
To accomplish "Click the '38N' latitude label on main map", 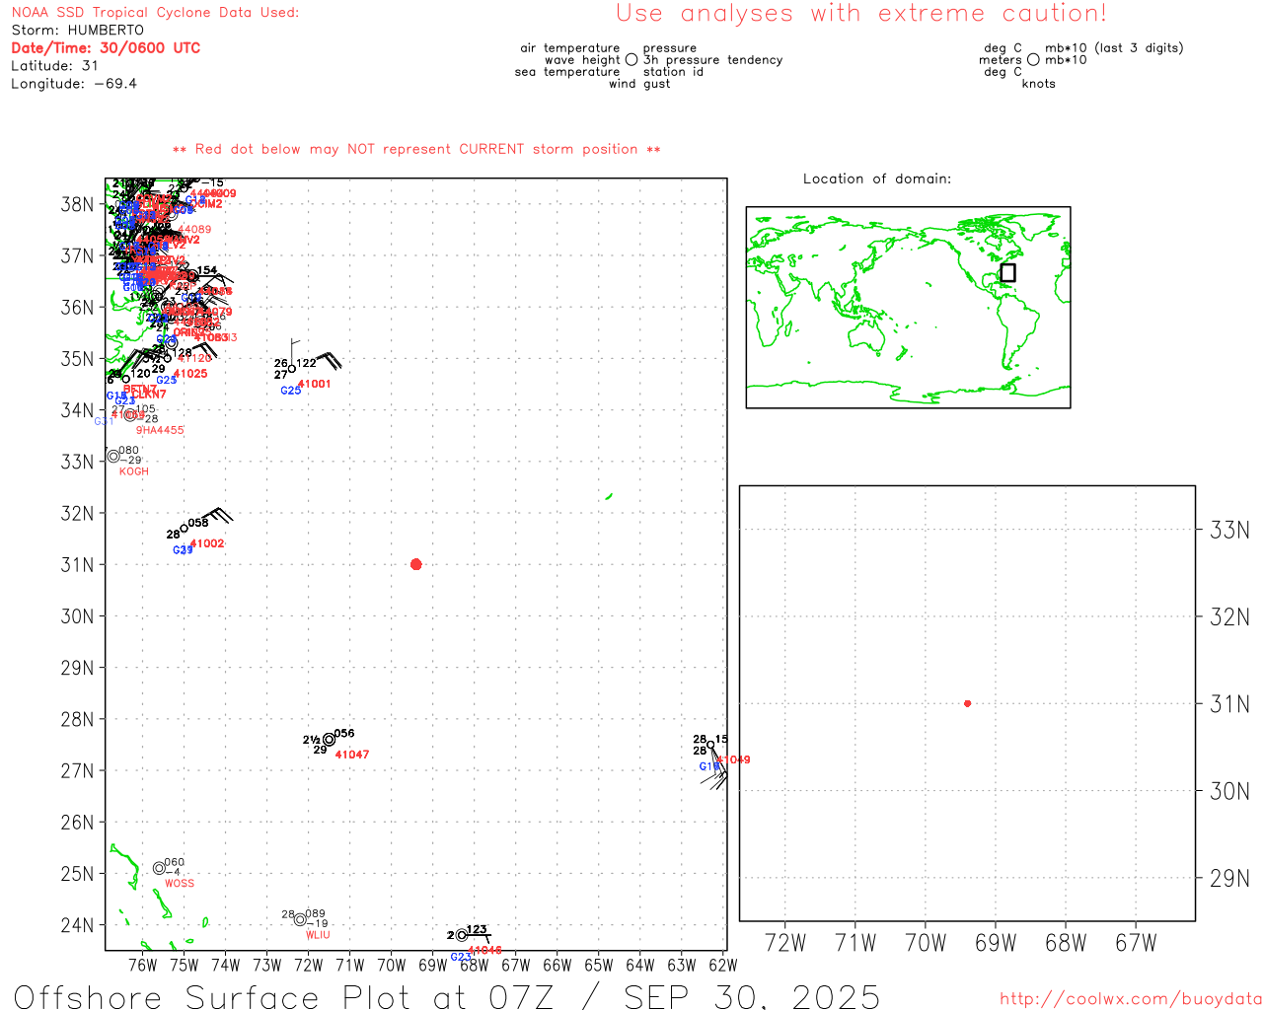I will click(77, 204).
